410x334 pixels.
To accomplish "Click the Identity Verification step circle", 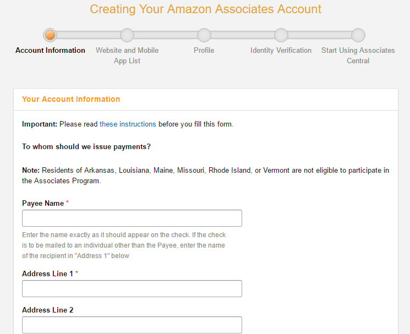I will pyautogui.click(x=281, y=35).
